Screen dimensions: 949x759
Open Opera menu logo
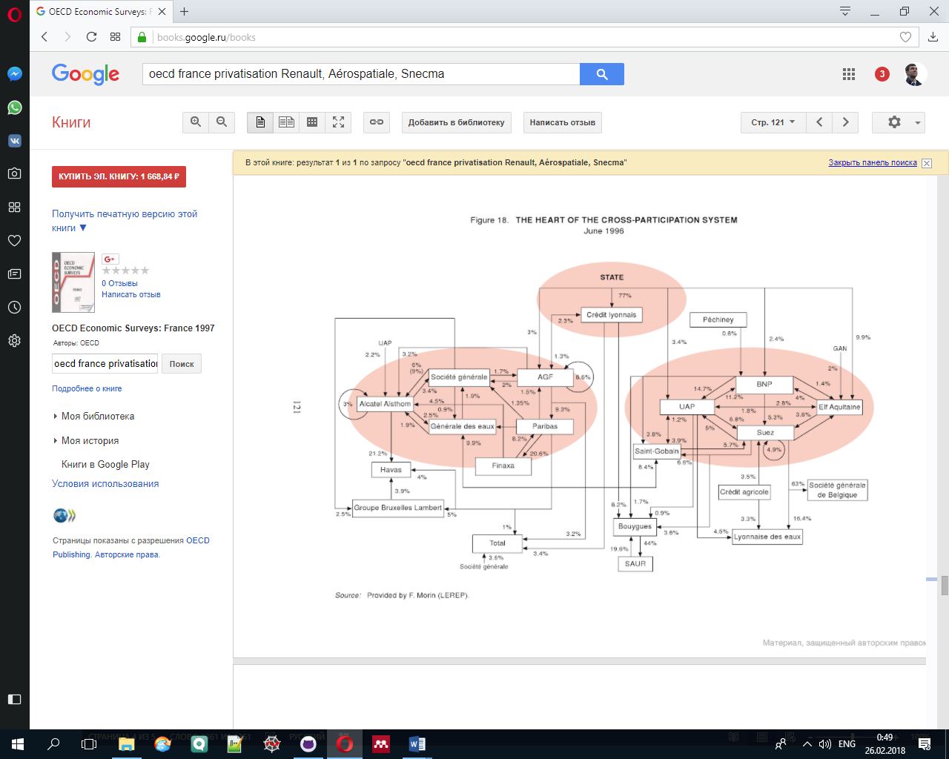14,13
